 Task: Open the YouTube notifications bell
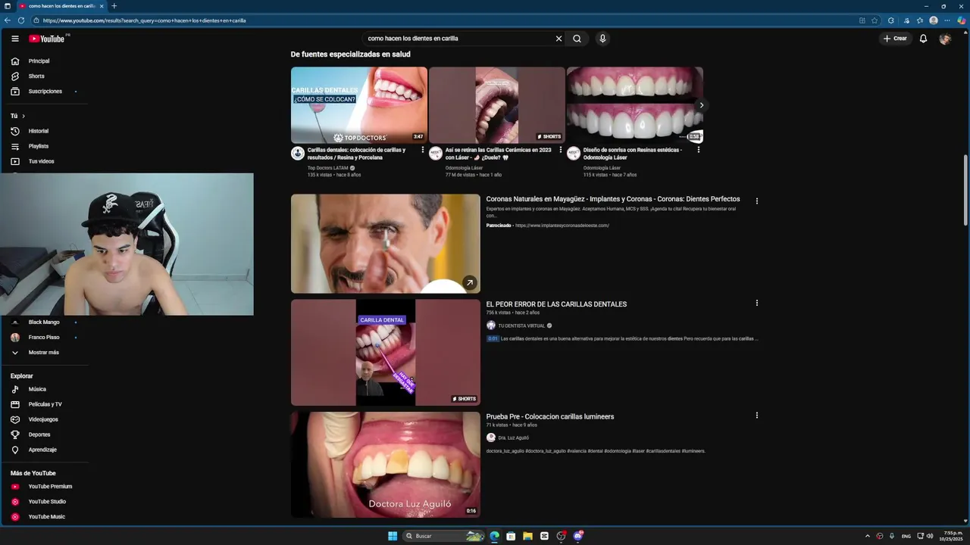click(923, 39)
